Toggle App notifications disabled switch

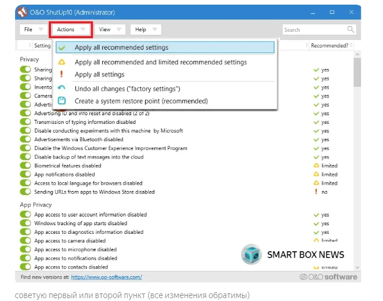26,174
